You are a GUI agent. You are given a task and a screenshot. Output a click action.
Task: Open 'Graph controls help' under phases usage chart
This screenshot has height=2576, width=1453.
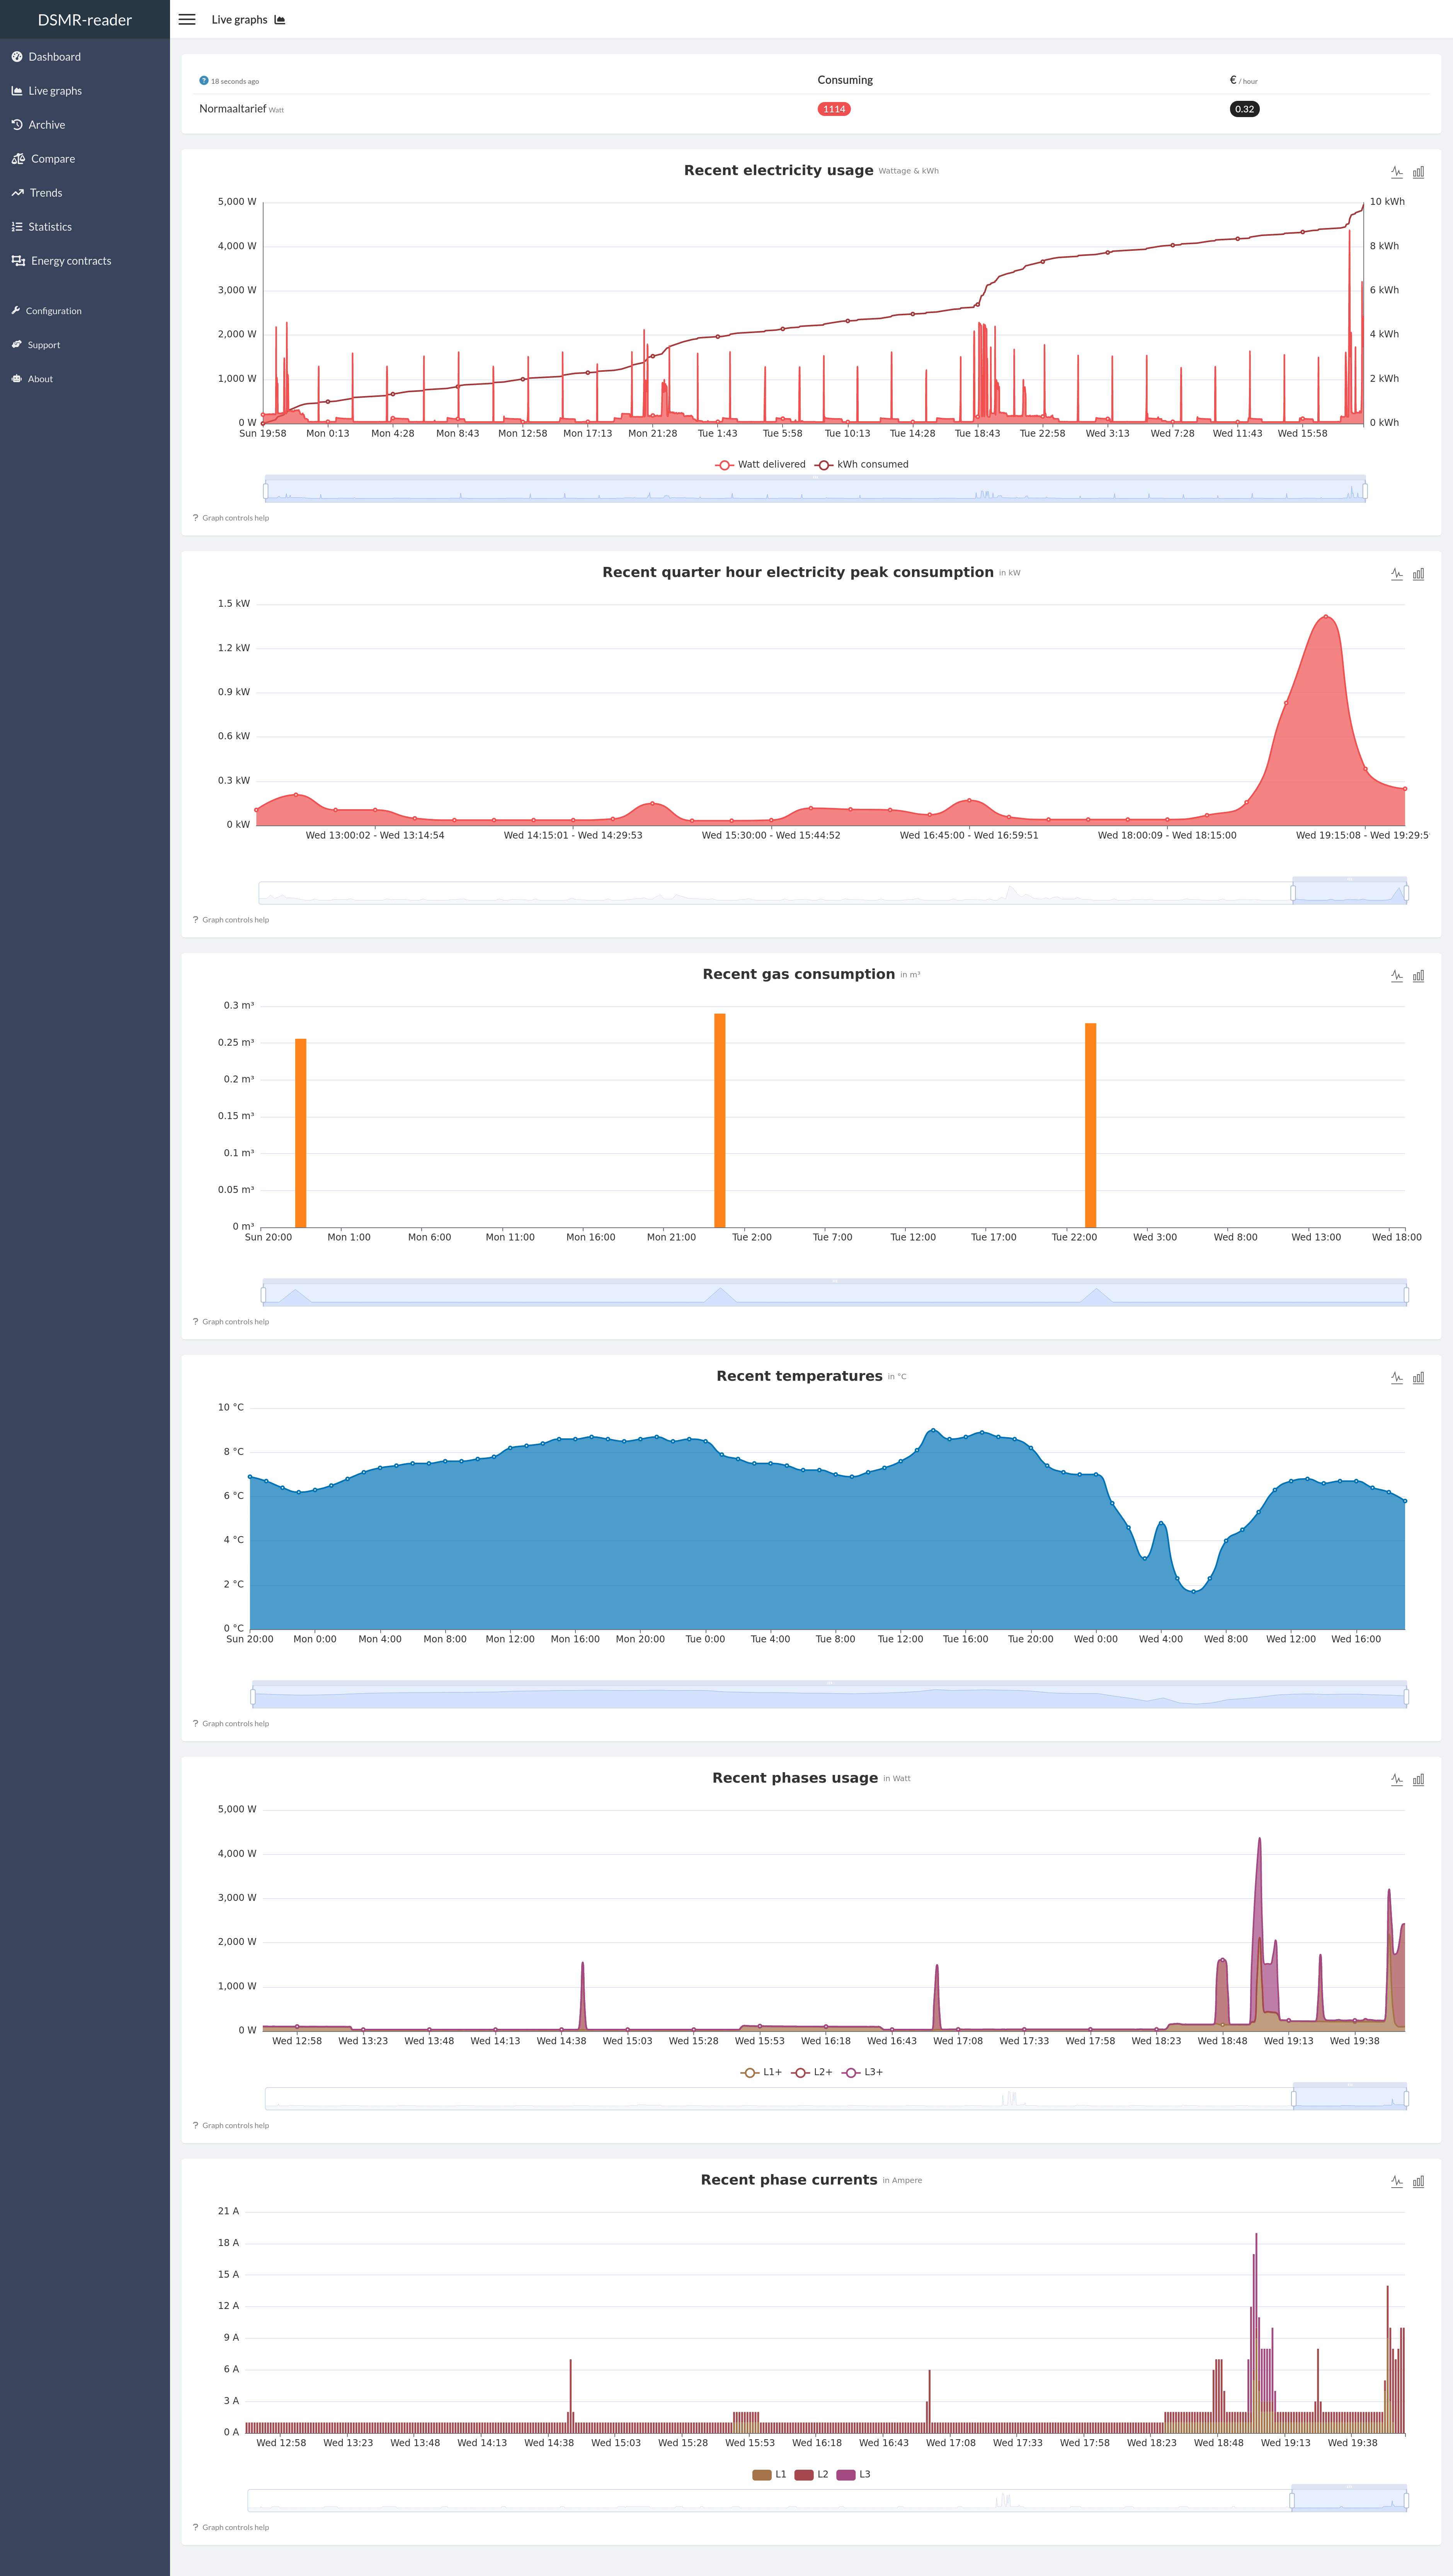click(x=231, y=2126)
